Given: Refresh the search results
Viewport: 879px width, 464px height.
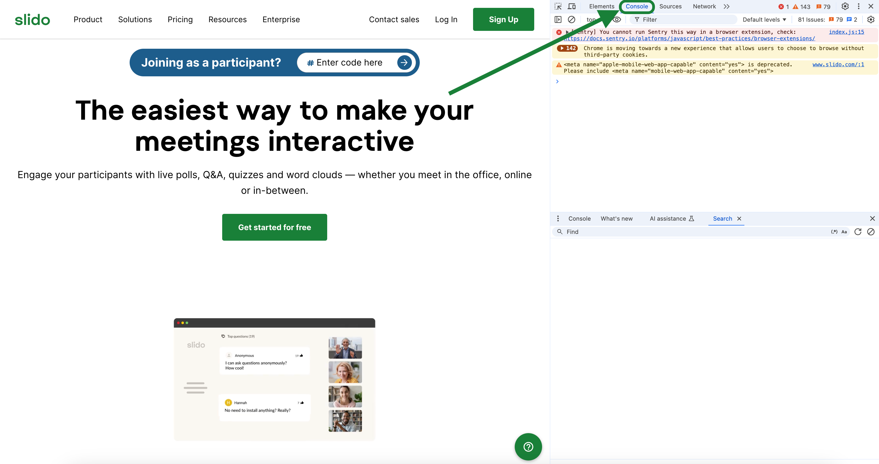Looking at the screenshot, I should (x=858, y=232).
